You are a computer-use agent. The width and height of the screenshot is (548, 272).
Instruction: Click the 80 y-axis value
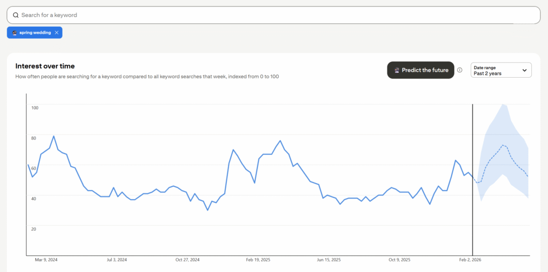coord(34,138)
